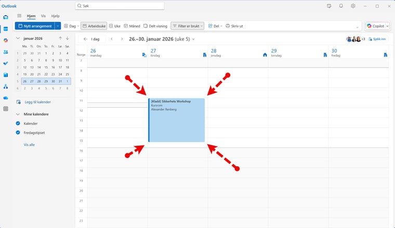Open OneDrive cloud icon in sidebar

[6, 98]
